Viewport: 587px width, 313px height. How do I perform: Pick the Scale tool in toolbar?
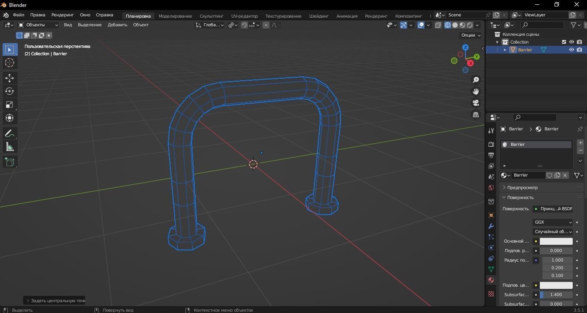[10, 104]
